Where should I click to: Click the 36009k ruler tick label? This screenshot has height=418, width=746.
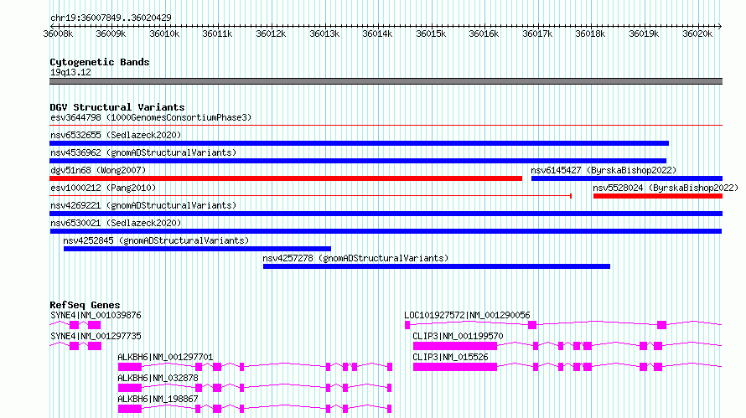click(x=111, y=34)
